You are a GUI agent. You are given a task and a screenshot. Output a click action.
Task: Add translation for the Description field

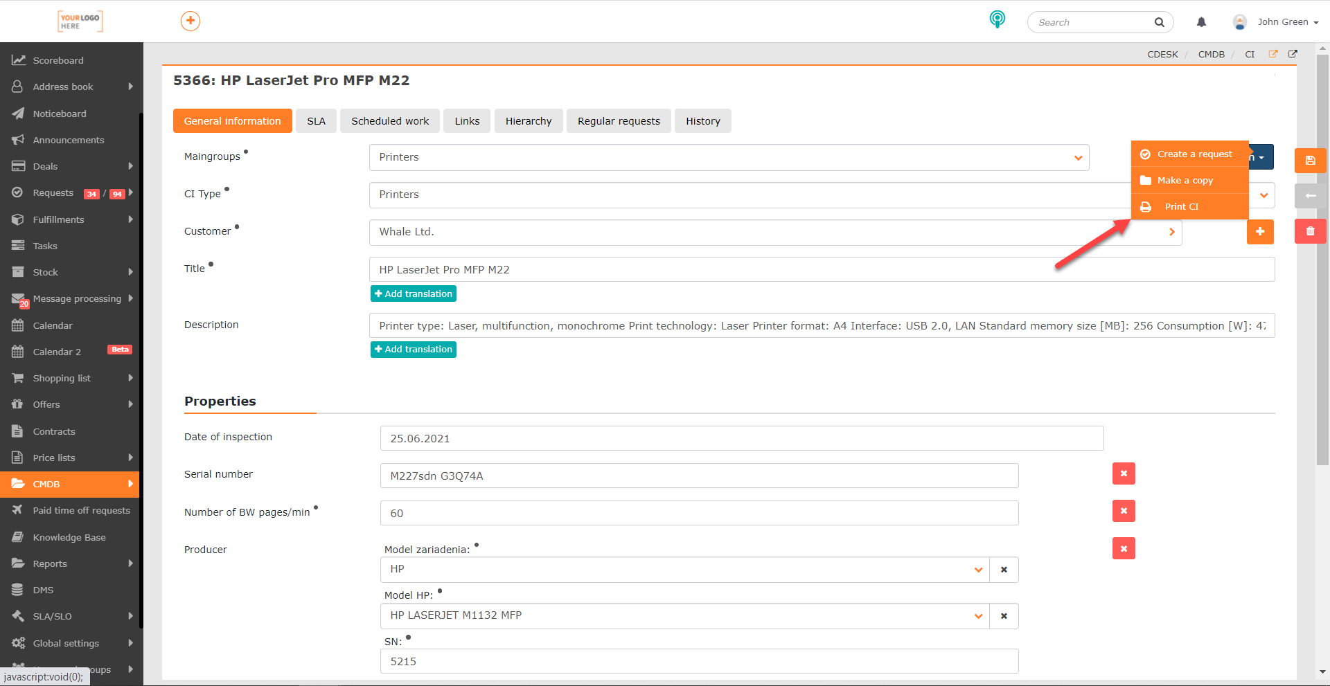pos(414,349)
